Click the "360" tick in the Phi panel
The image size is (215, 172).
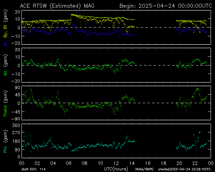[16, 125]
